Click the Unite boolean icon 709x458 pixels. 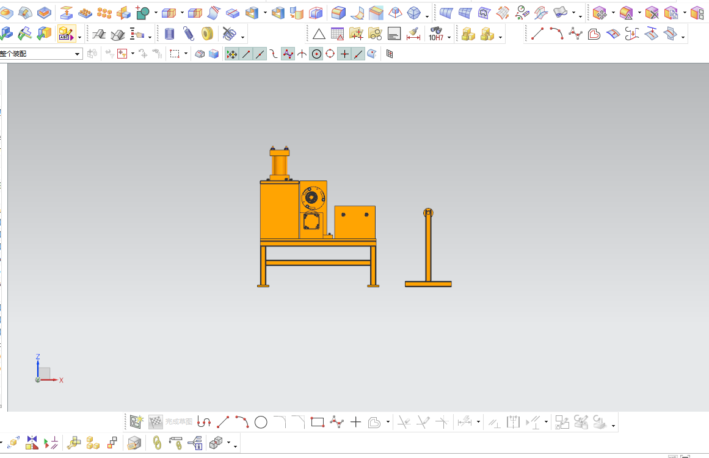pos(143,13)
